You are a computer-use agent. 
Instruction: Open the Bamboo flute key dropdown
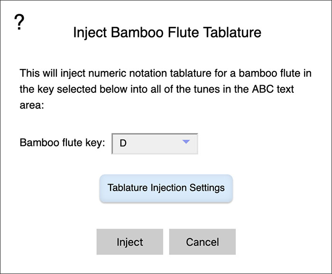click(155, 143)
